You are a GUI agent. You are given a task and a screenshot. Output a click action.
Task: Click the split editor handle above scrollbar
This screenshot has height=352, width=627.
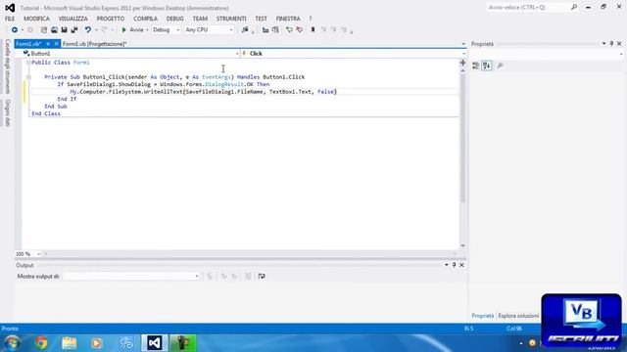(462, 63)
